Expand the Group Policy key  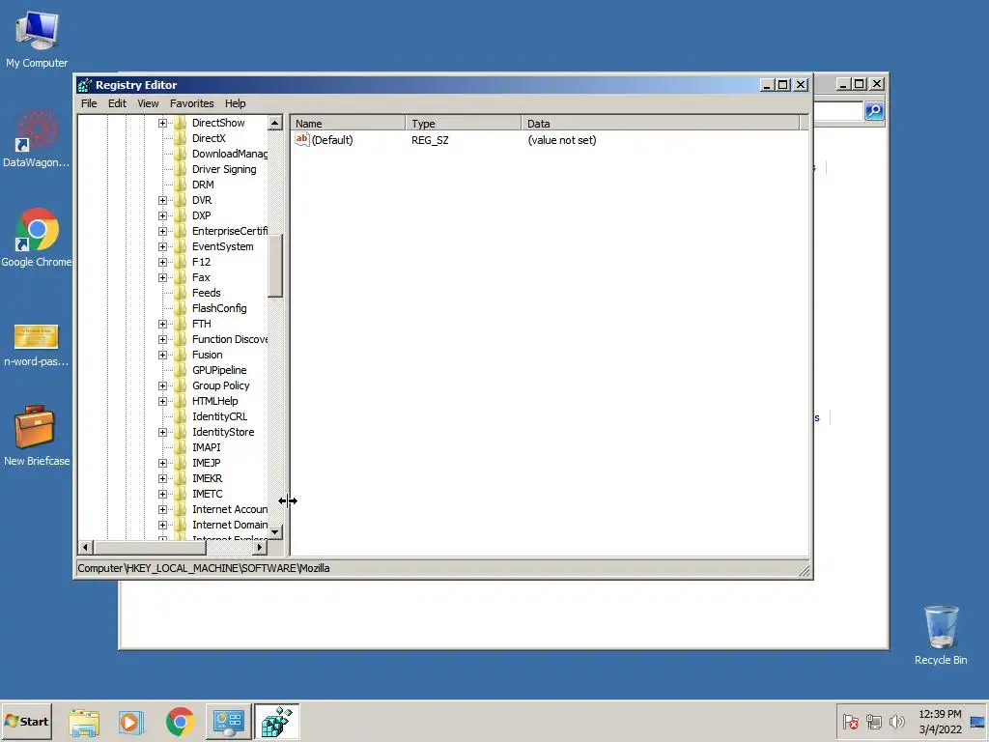162,386
